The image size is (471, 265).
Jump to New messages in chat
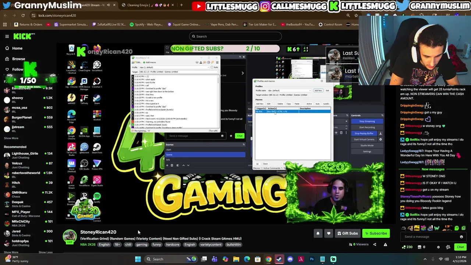point(433,169)
